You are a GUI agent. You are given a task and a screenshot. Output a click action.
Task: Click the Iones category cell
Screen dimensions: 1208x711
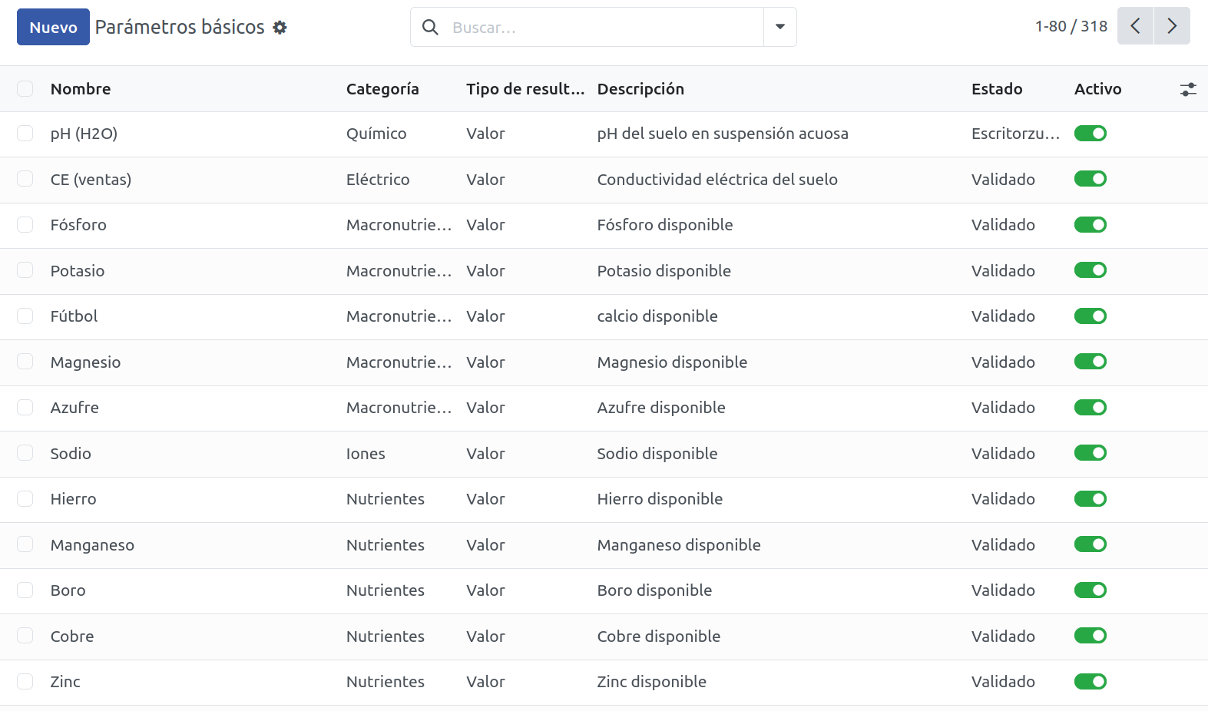tap(366, 454)
